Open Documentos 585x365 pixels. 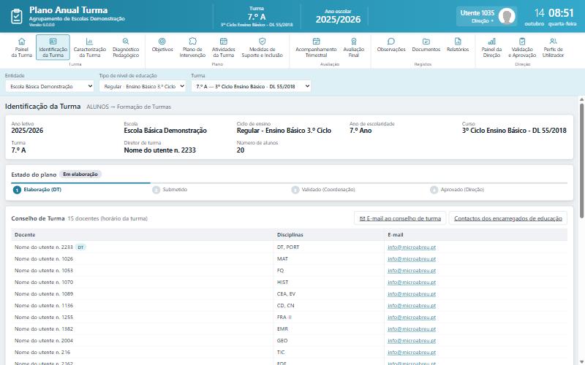(426, 45)
